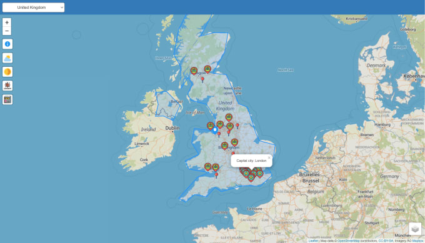This screenshot has height=243, width=425.
Task: Open the Mapbox attribution link
Action: point(417,241)
